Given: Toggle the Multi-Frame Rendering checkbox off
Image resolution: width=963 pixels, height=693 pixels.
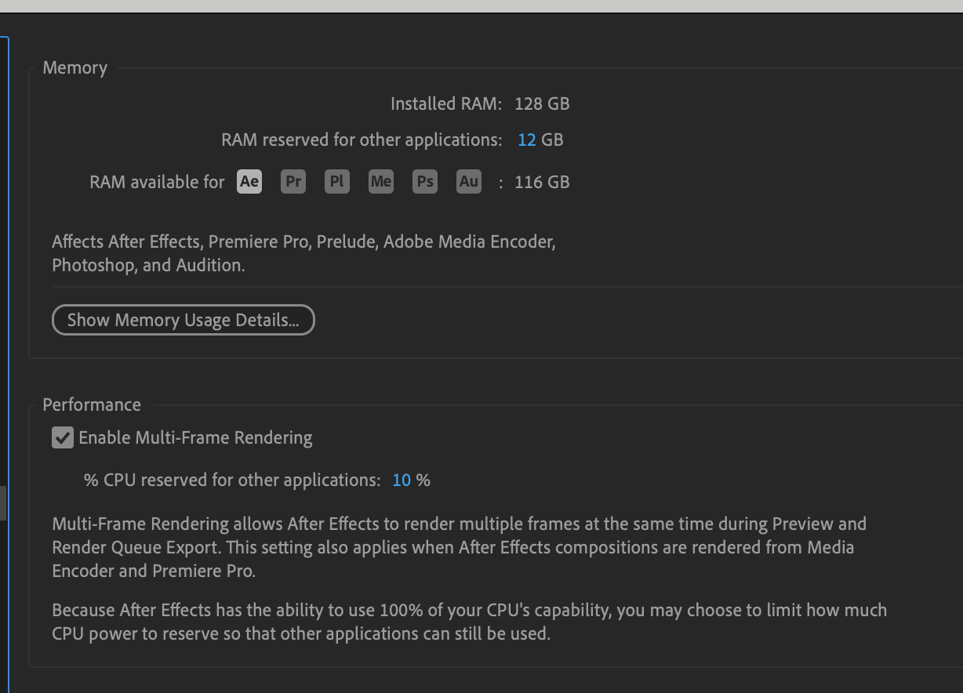Looking at the screenshot, I should (x=63, y=437).
